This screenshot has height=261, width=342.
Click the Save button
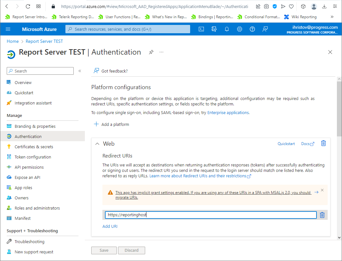[104, 250]
